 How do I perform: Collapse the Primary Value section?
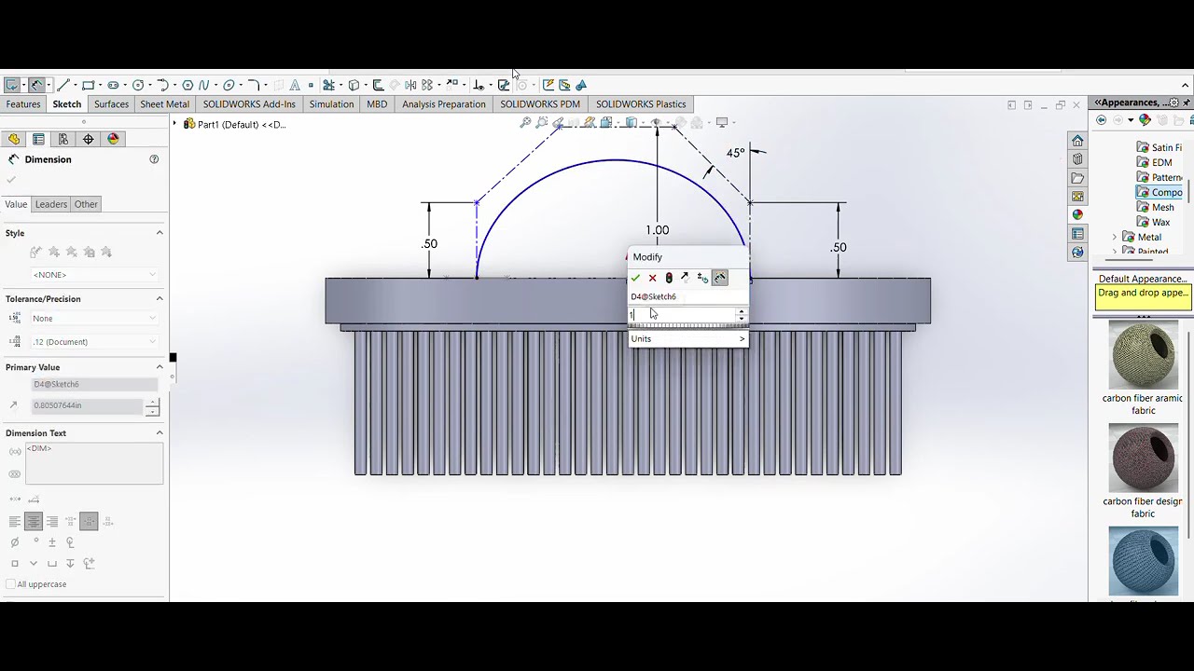160,367
